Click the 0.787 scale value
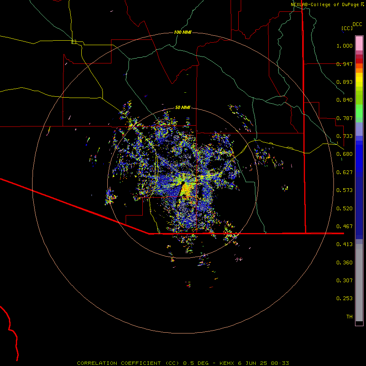Screen dimensions: 366x366 coord(344,118)
